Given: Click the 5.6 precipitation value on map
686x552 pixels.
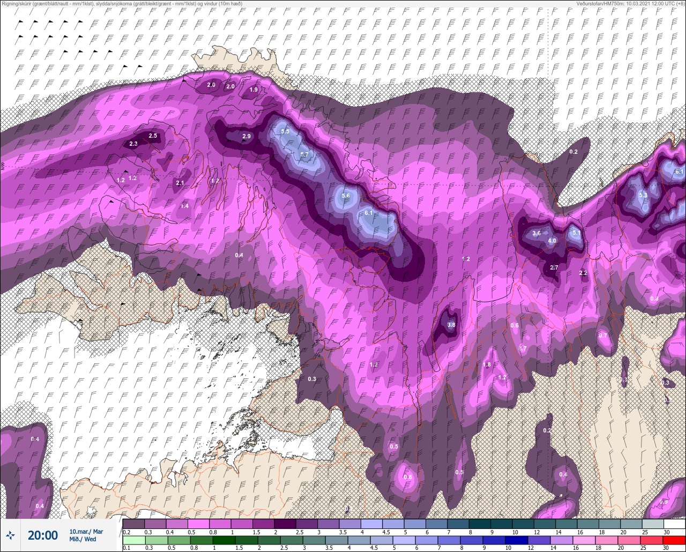Looking at the screenshot, I should tap(346, 196).
